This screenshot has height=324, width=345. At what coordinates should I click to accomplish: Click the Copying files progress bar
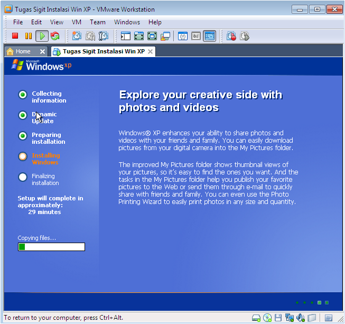tap(51, 247)
